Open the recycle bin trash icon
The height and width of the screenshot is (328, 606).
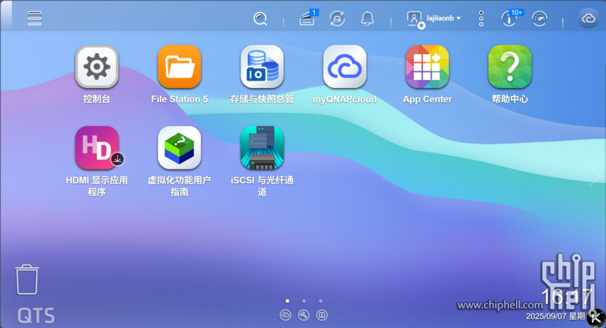point(27,279)
